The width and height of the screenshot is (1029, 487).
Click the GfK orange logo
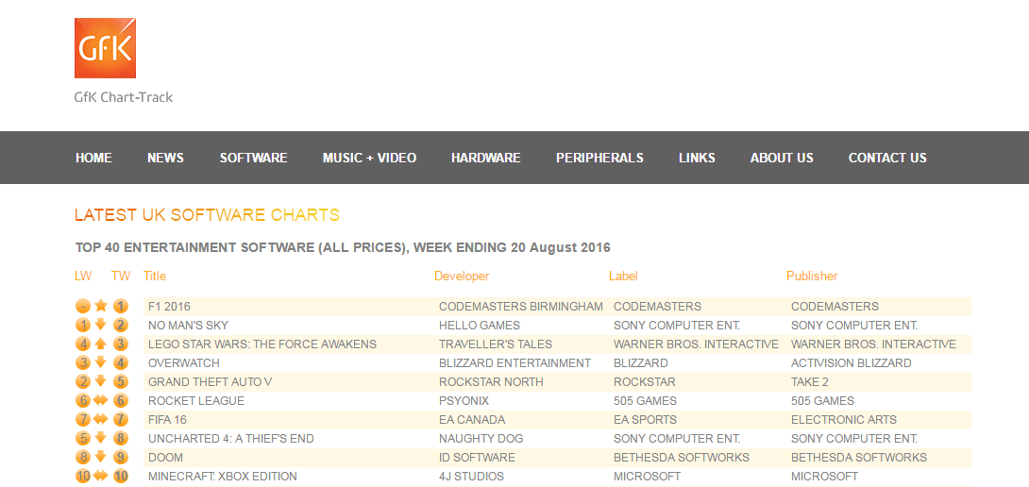pyautogui.click(x=105, y=48)
